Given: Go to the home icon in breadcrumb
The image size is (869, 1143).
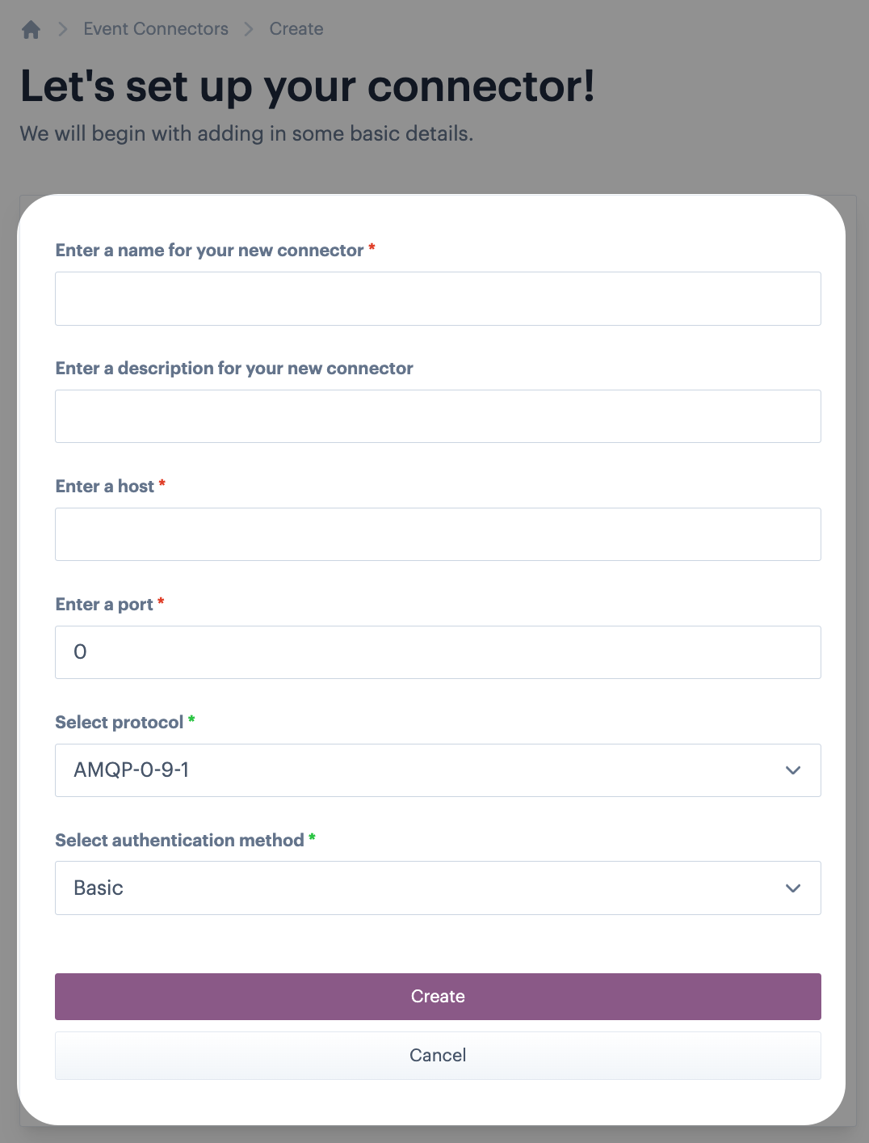Looking at the screenshot, I should point(31,30).
